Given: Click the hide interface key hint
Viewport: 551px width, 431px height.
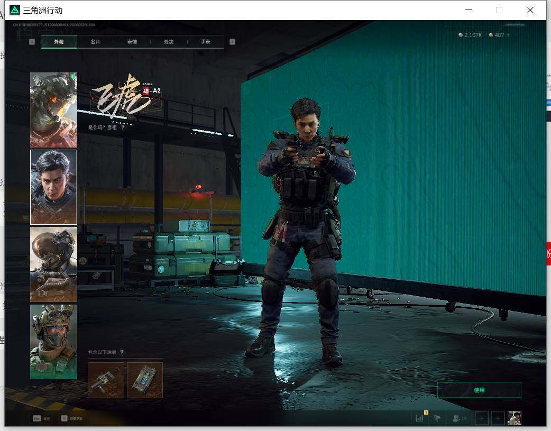Looking at the screenshot, I should [72, 418].
